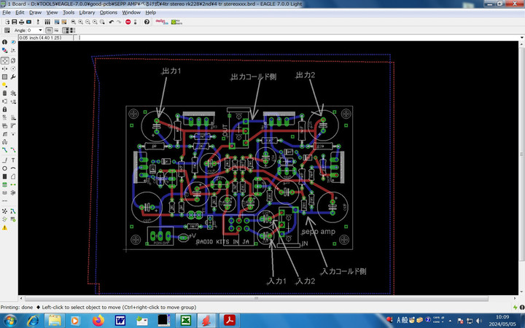
Task: Click the Save icon in the toolbar
Action: click(15, 22)
